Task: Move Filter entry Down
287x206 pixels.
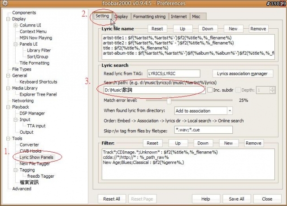Action: tap(203, 143)
